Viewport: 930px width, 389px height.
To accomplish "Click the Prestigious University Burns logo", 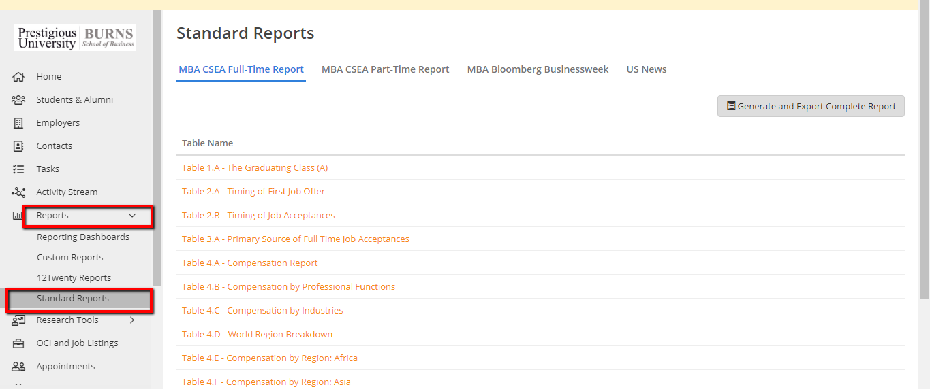I will [x=76, y=38].
